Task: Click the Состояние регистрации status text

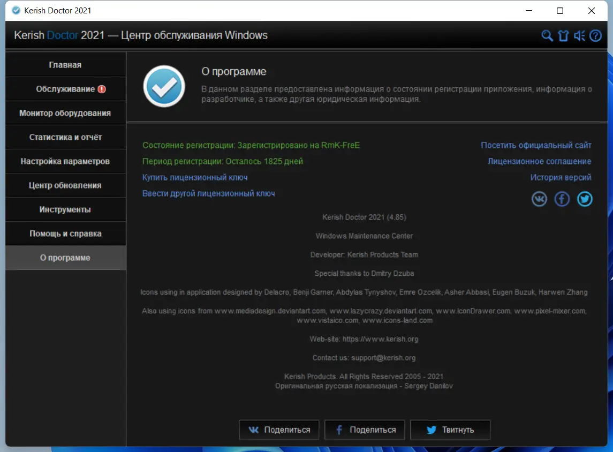Action: click(251, 146)
